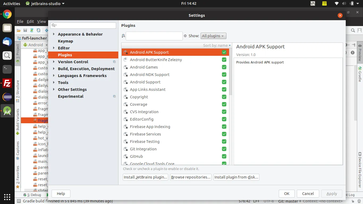Open the jetbrains-studio app menu
This screenshot has width=363, height=204.
coord(45,3)
